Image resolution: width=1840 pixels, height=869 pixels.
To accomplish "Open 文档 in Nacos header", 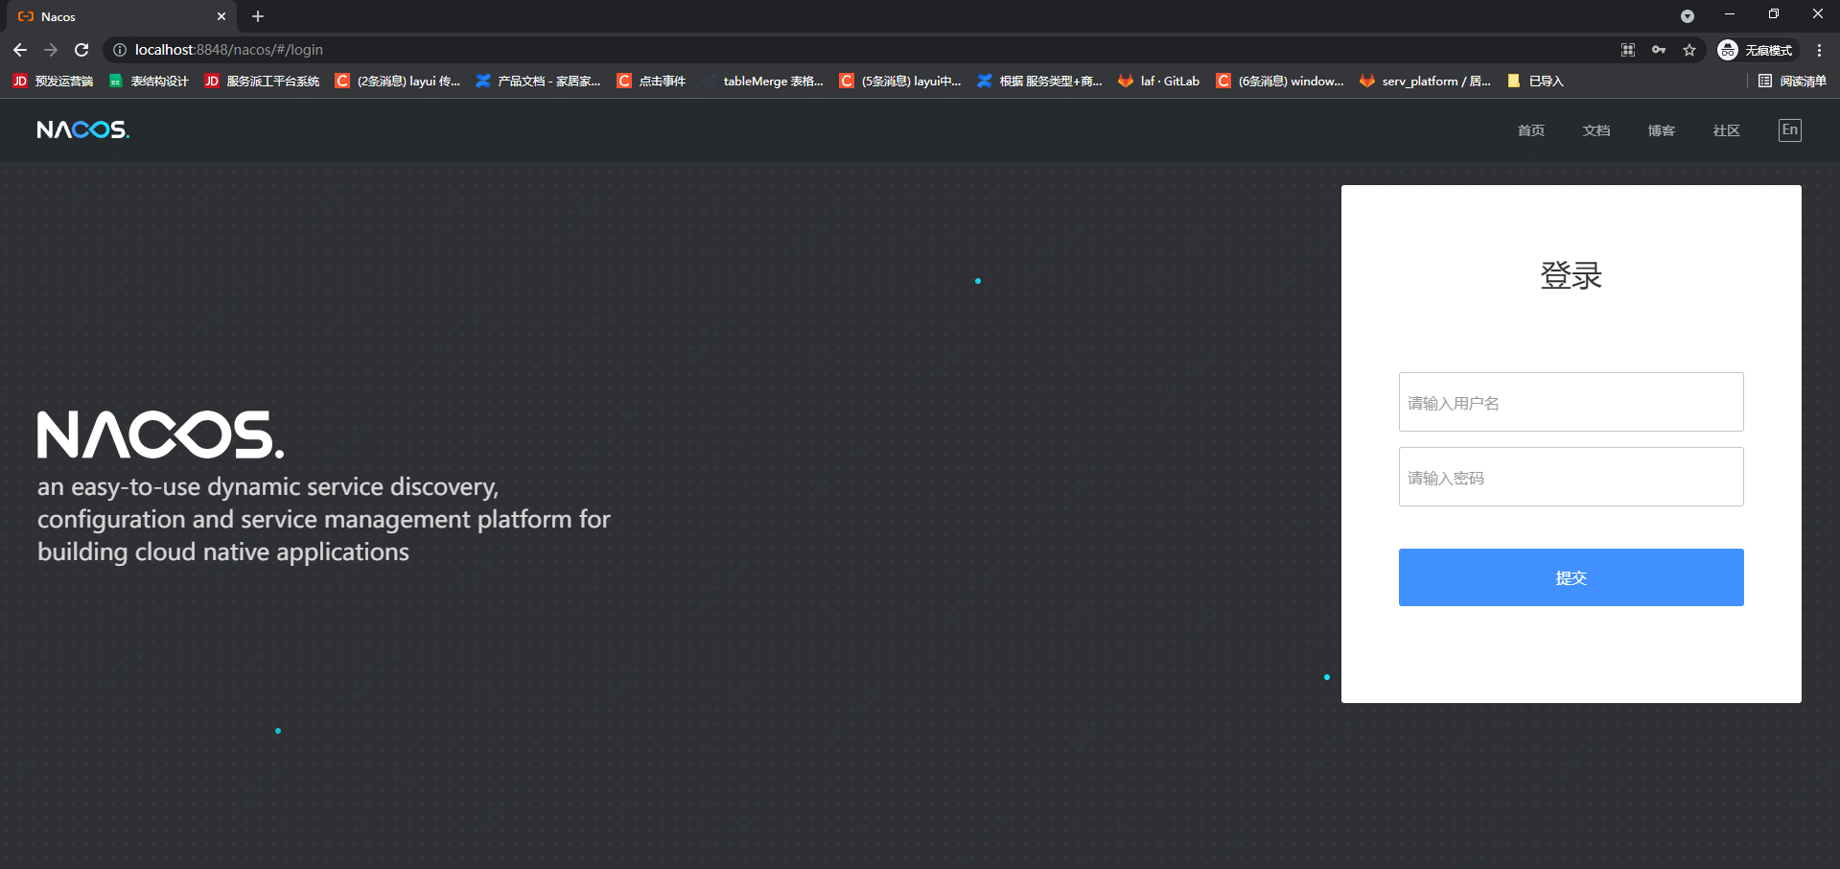I will click(1596, 130).
